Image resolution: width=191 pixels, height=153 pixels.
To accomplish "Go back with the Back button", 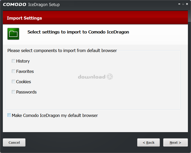I will click(x=149, y=142).
